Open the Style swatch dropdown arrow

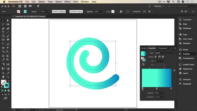(x=116, y=11)
